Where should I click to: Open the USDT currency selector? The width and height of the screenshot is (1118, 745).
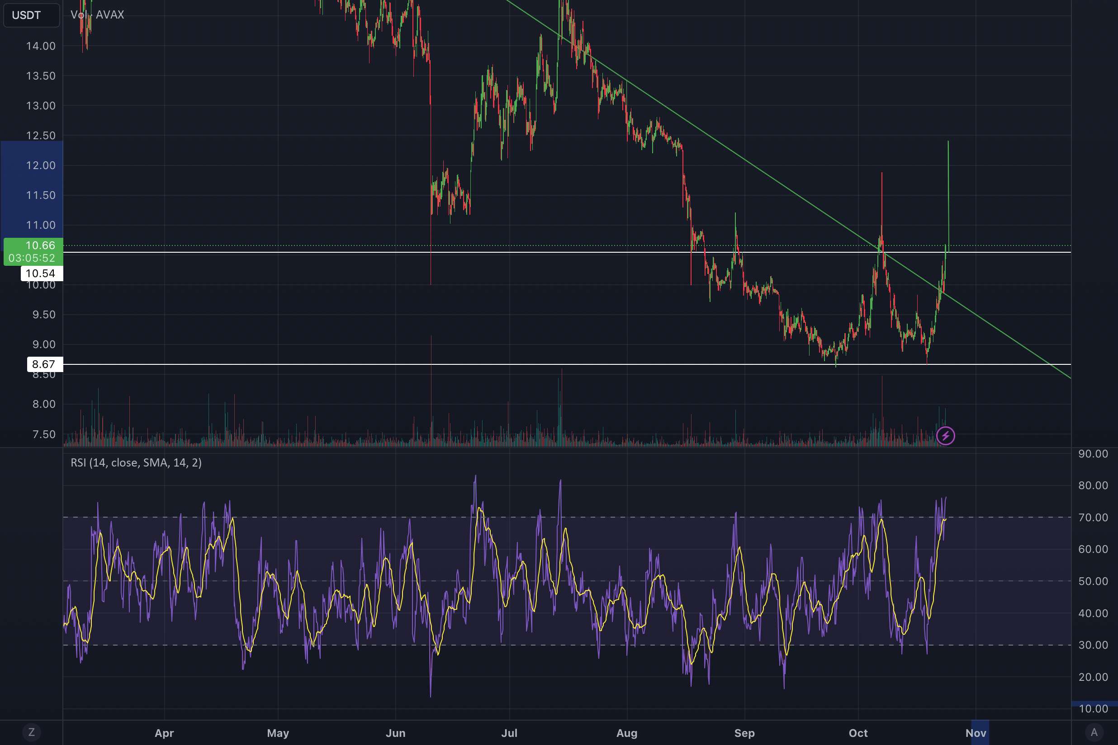[x=31, y=15]
